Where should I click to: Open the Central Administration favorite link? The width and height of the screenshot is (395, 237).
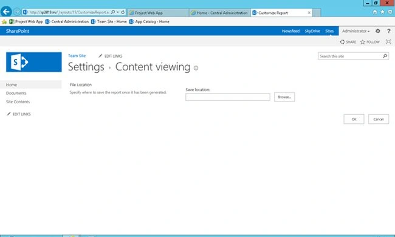pos(67,22)
